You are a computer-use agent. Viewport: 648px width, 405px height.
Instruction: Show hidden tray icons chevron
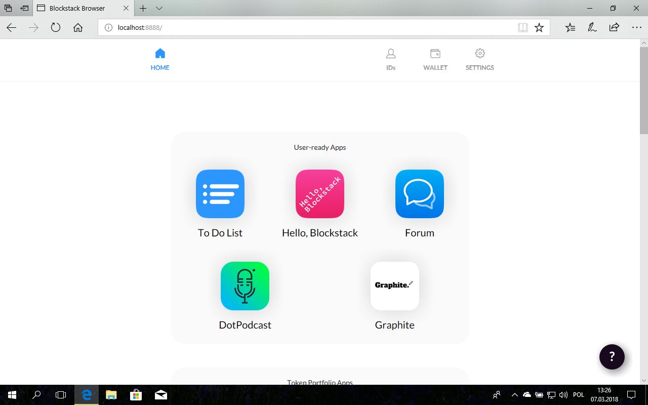click(515, 395)
